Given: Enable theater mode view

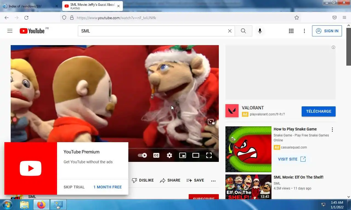Looking at the screenshot, I should pyautogui.click(x=196, y=155).
